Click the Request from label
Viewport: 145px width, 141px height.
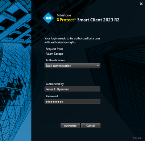coord(54,49)
